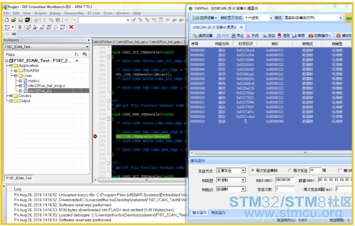Image resolution: width=355 pixels, height=226 pixels.
Task: Click the Save All icon in IAR toolbar
Action: point(28,20)
